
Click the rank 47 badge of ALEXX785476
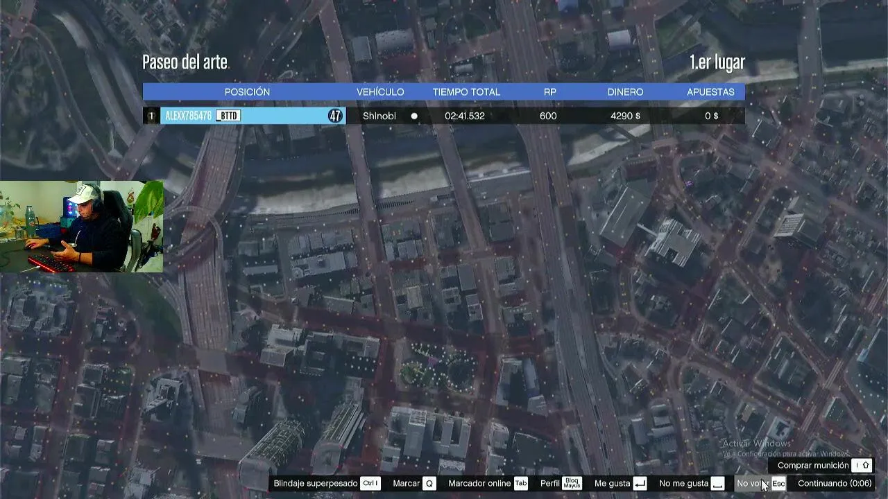pos(335,116)
